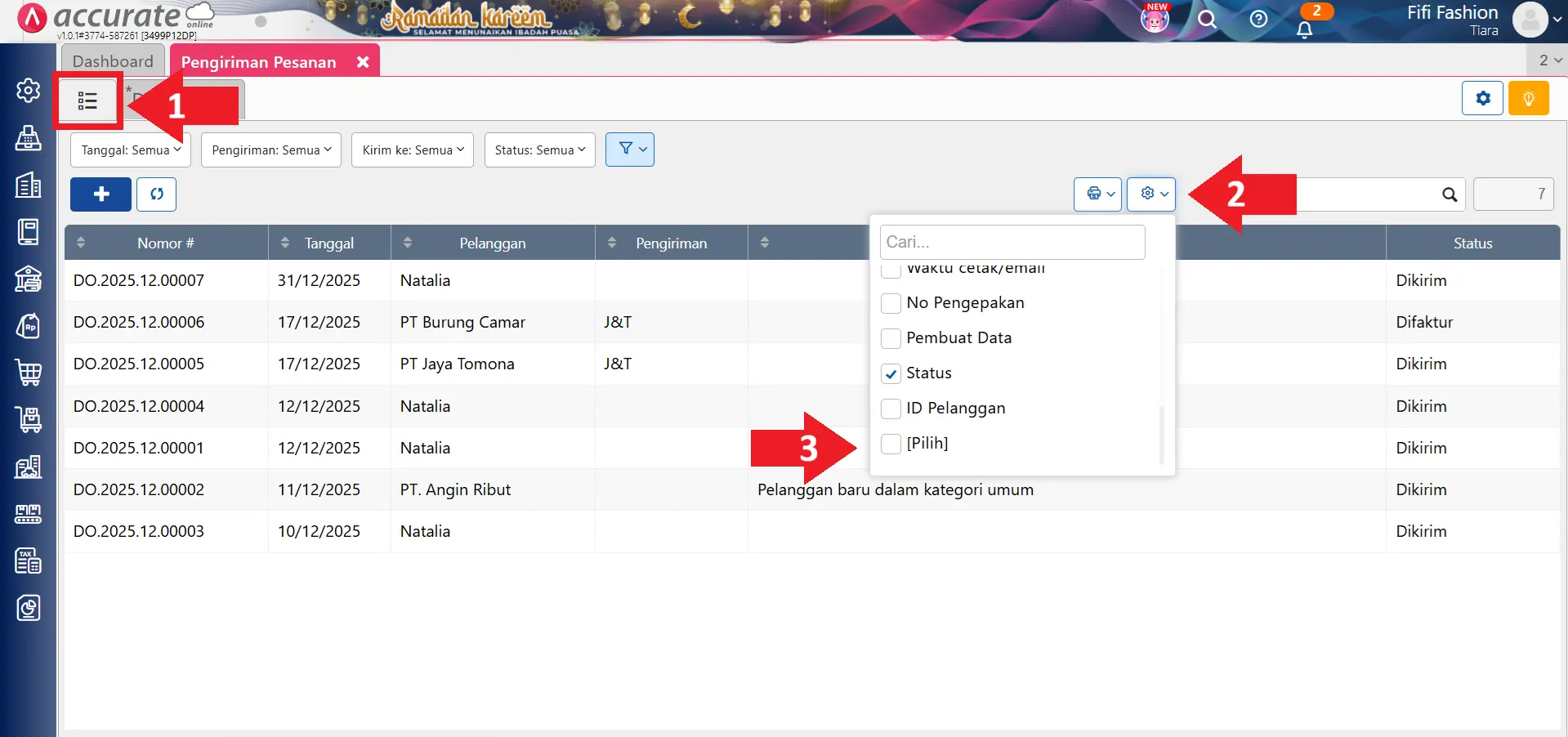Enable the ID Pelanggan checkbox

point(891,409)
